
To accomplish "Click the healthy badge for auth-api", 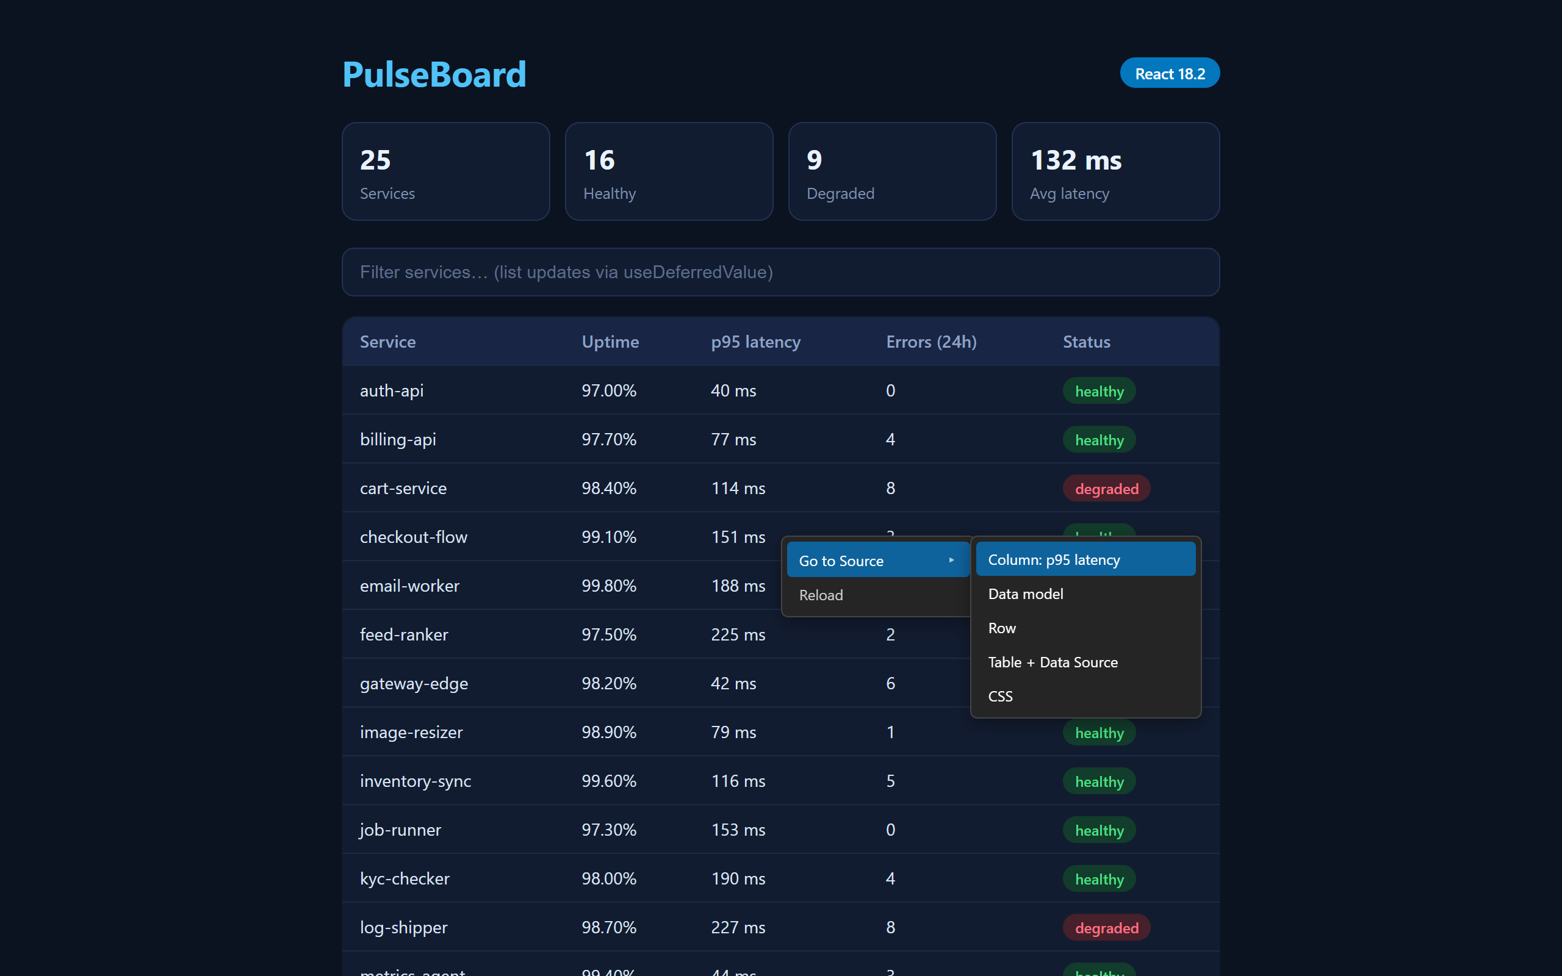I will pyautogui.click(x=1100, y=390).
